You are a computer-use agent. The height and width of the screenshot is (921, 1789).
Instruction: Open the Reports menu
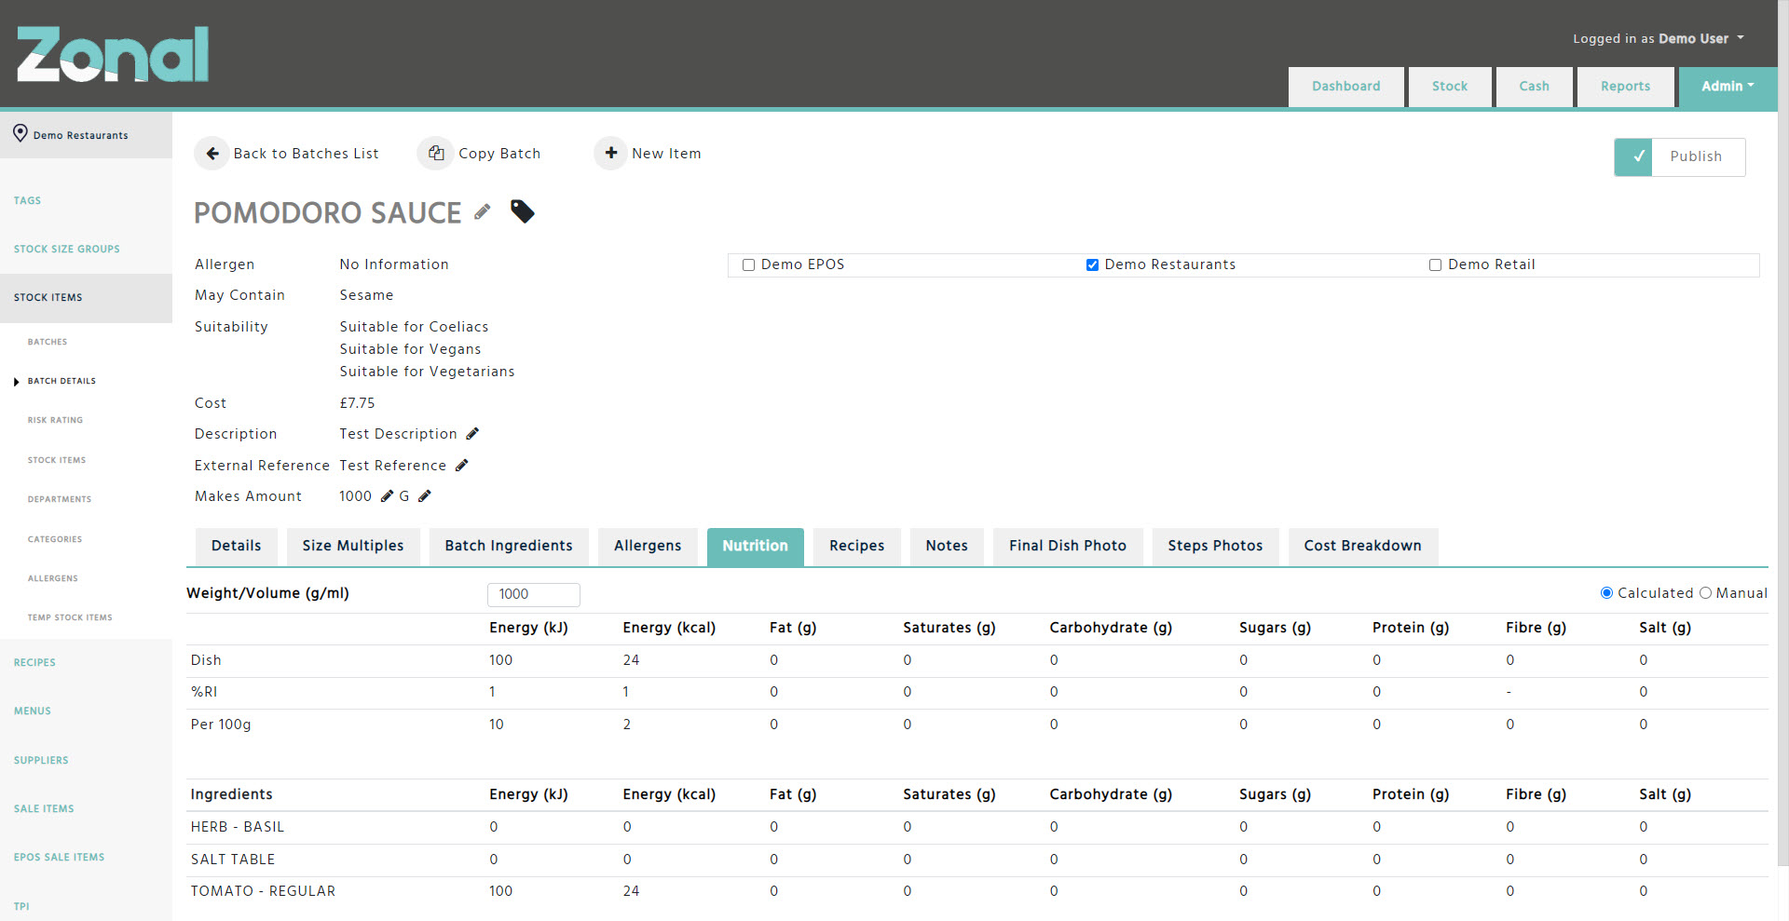pos(1626,87)
